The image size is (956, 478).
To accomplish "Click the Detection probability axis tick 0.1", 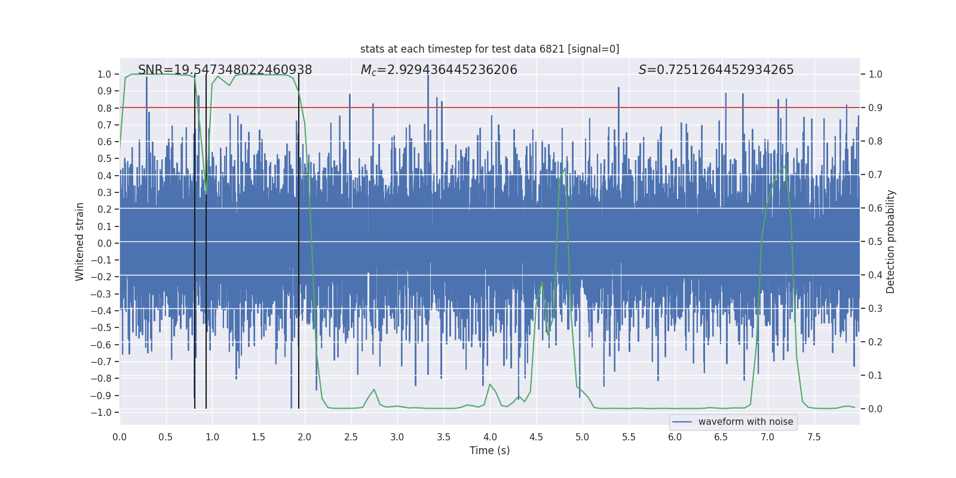I will click(x=875, y=376).
